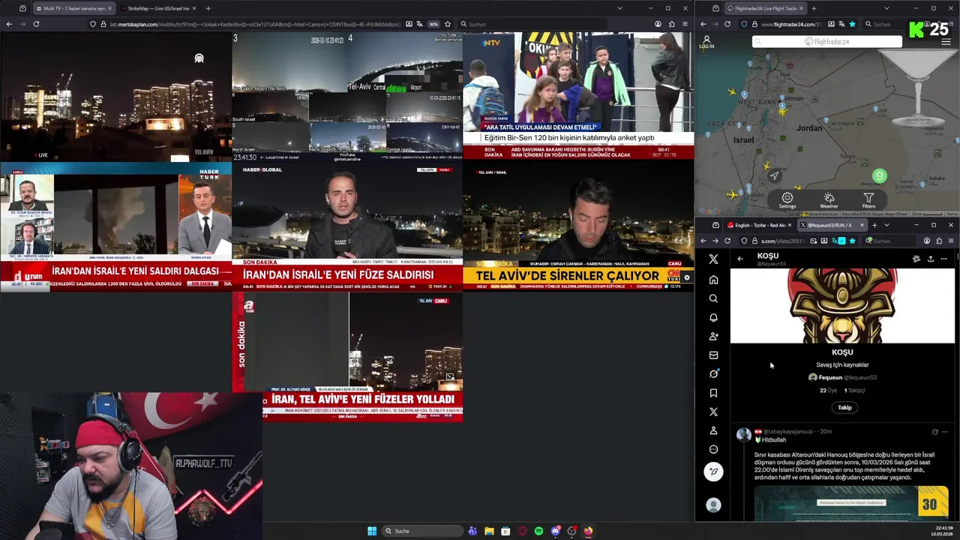Open Grok icon in X sidebar
Image resolution: width=960 pixels, height=540 pixels.
tap(713, 373)
